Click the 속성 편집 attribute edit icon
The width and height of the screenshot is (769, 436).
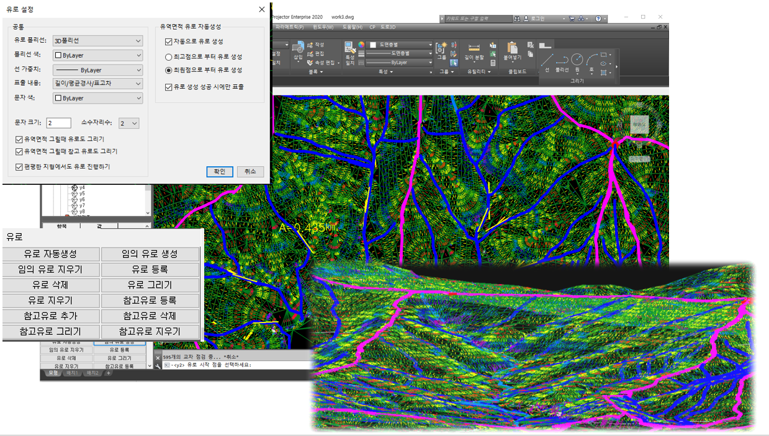tap(310, 63)
